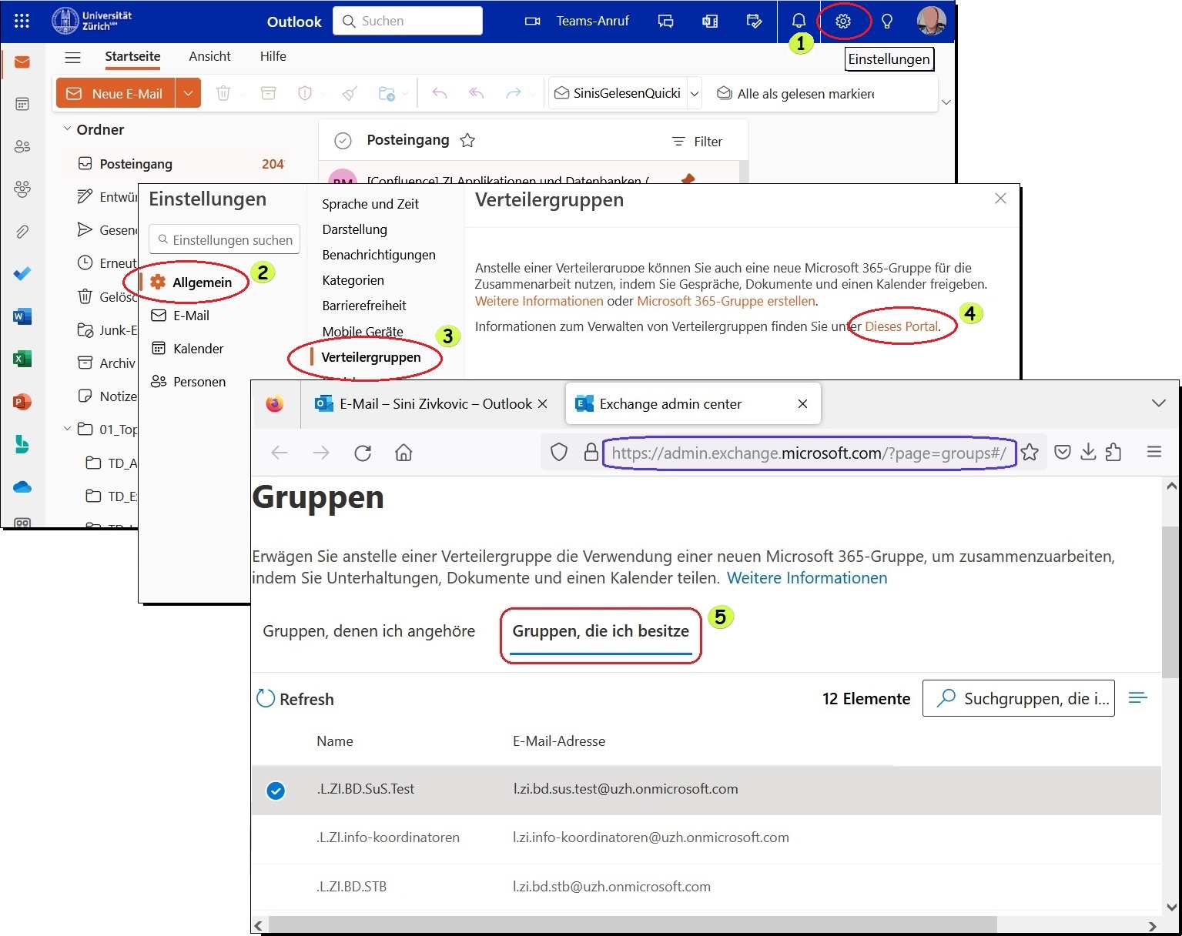Toggle the select-all circle in Posteingang header
The width and height of the screenshot is (1182, 936).
tap(343, 140)
